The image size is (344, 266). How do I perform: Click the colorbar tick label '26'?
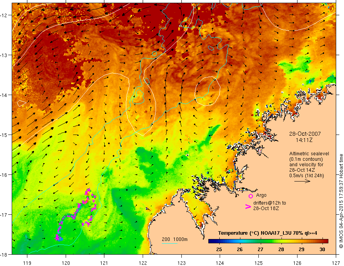point(240,249)
